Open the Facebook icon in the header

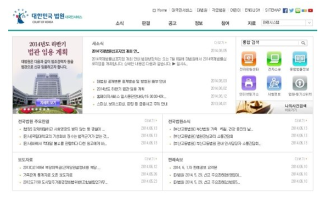tap(285, 10)
